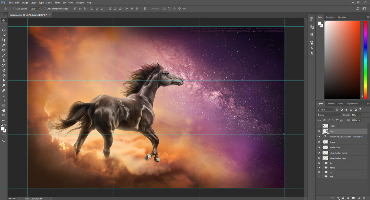
Task: Hide the dropshadow copy 2 layer
Action: (x=319, y=153)
